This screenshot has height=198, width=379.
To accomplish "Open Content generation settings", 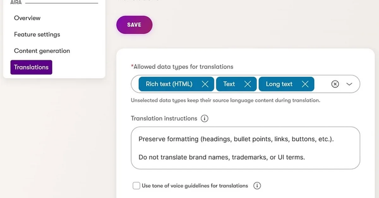I will [42, 51].
